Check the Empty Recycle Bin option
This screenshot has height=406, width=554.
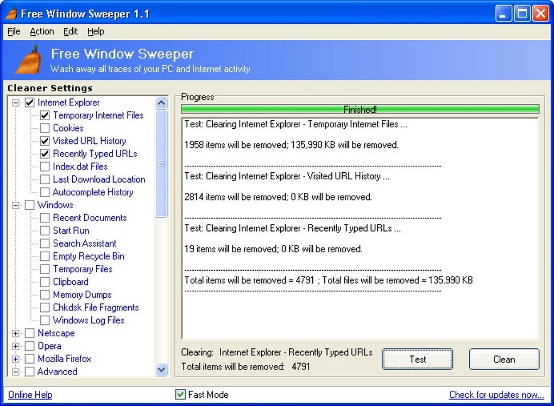pos(45,256)
